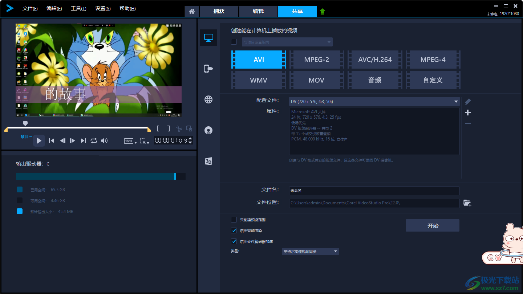Step forward one frame
The height and width of the screenshot is (294, 523).
(72, 140)
